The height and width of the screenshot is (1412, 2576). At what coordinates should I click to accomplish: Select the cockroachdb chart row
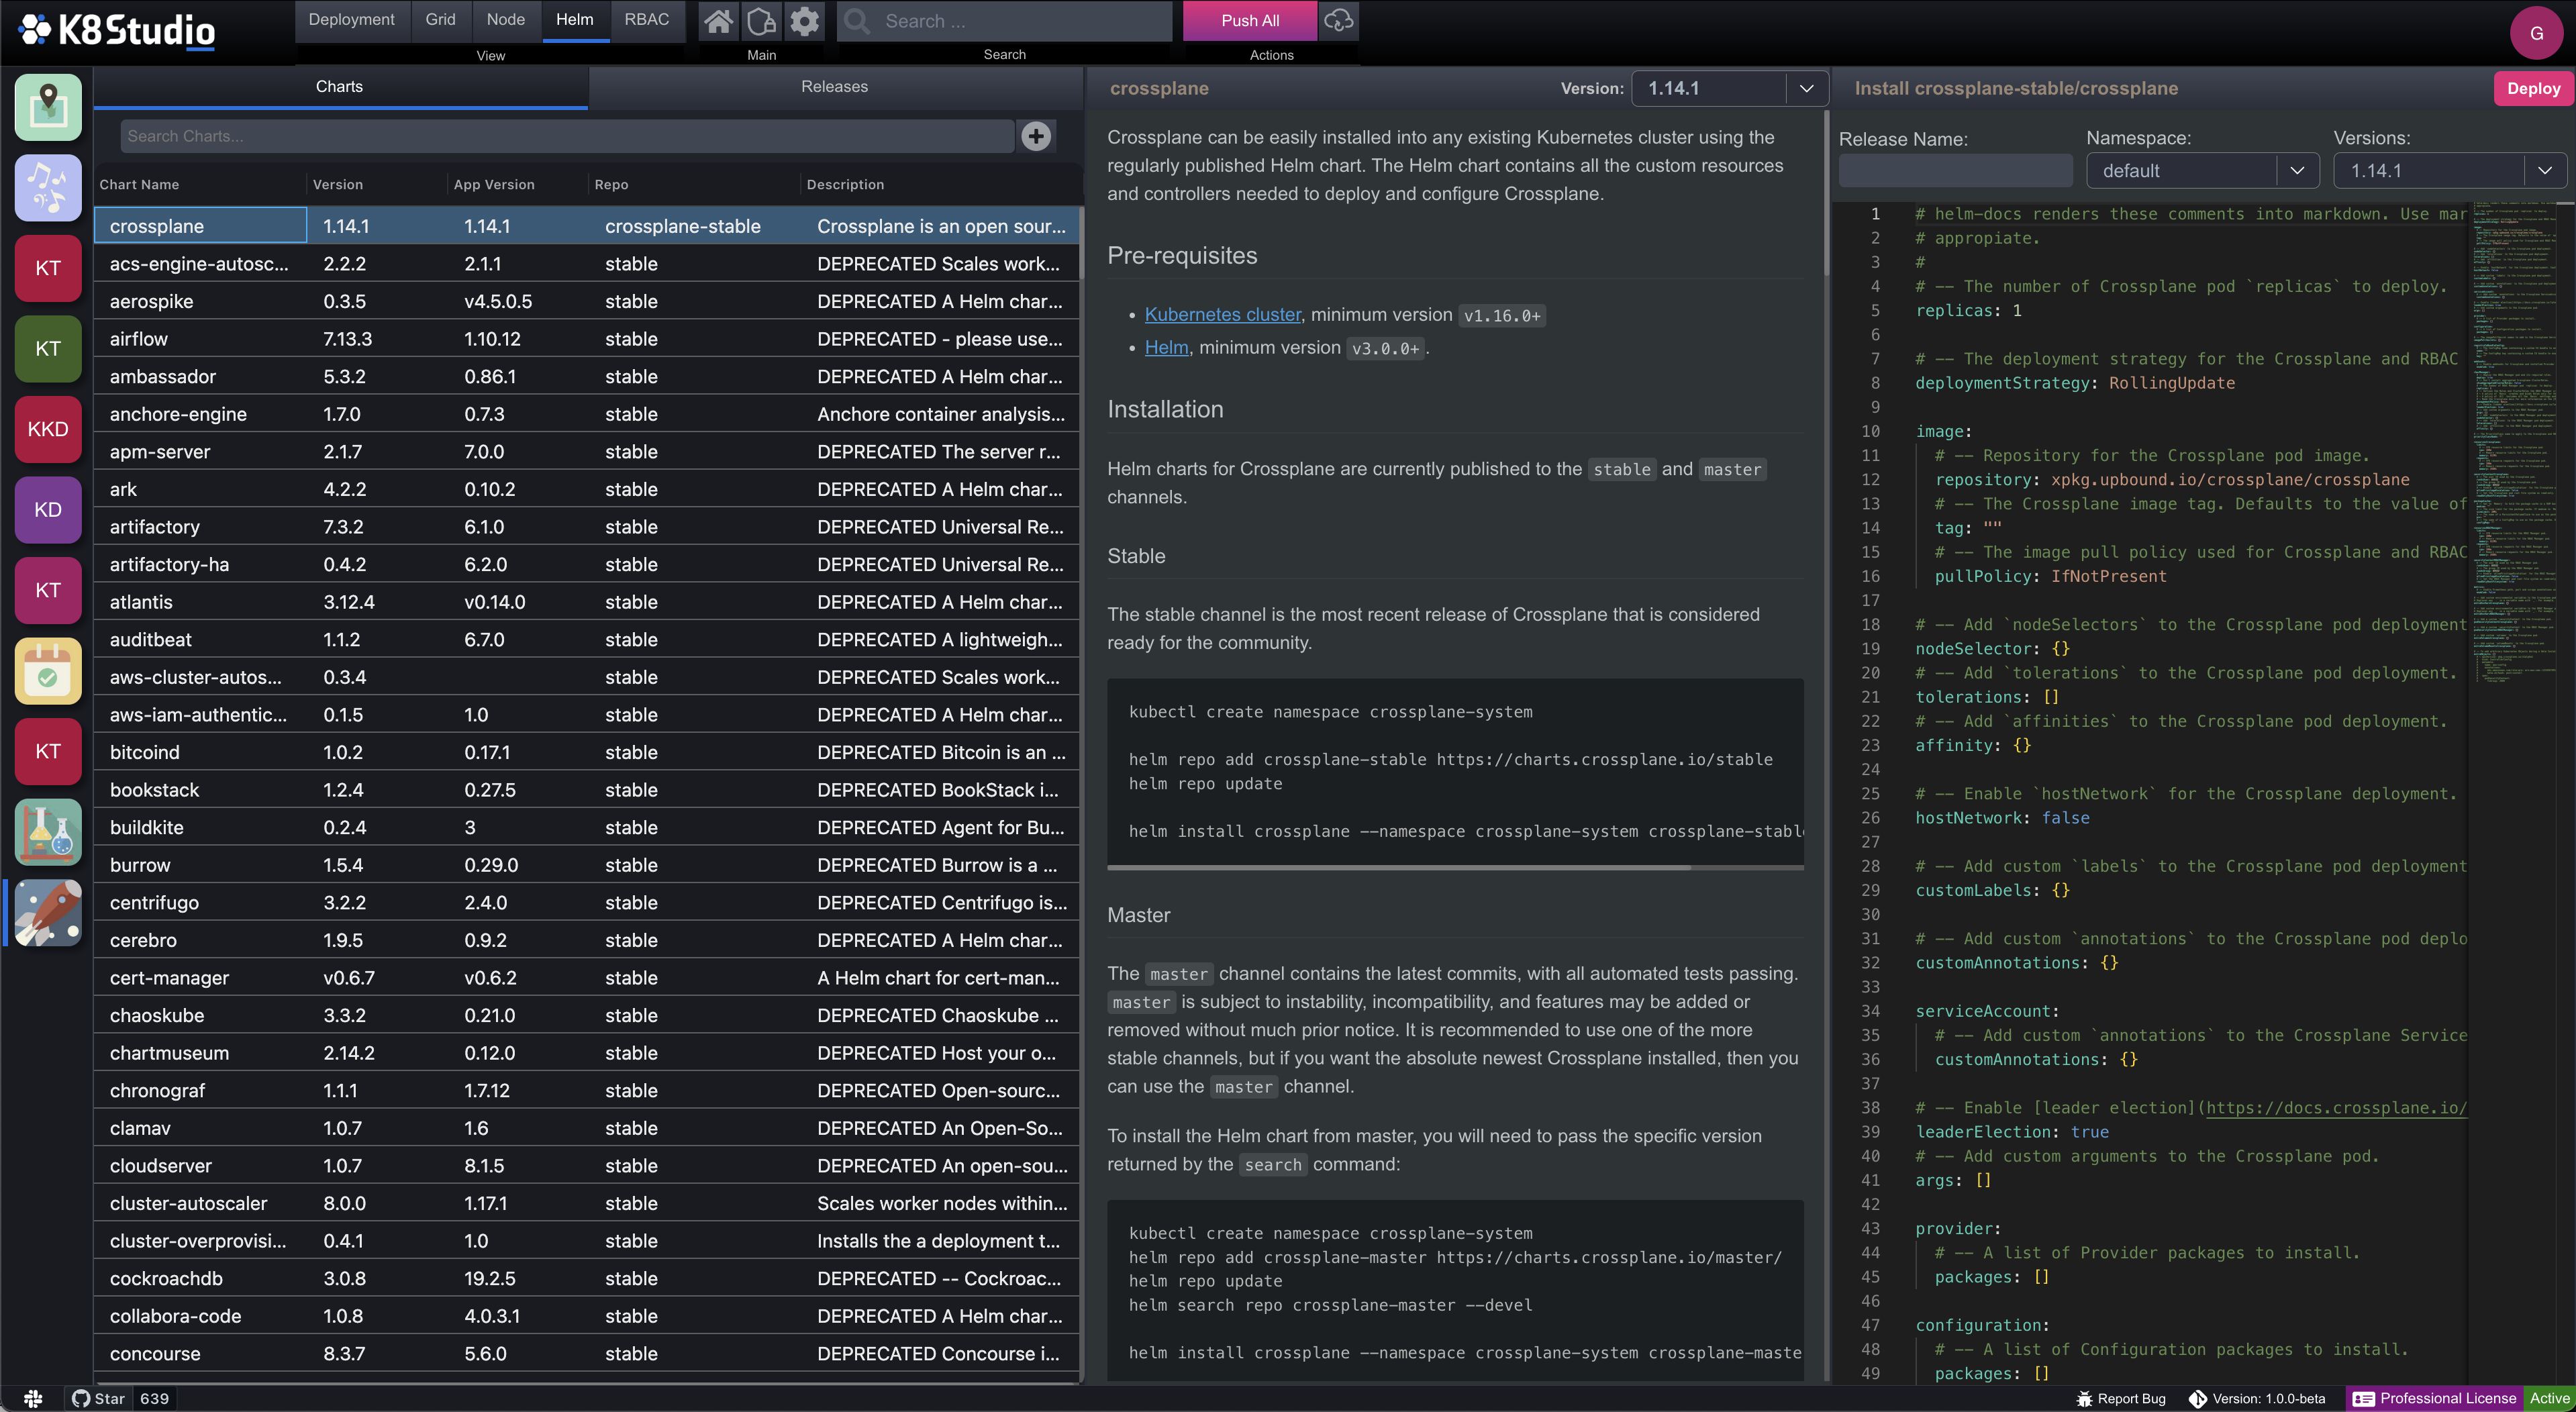pos(588,1278)
